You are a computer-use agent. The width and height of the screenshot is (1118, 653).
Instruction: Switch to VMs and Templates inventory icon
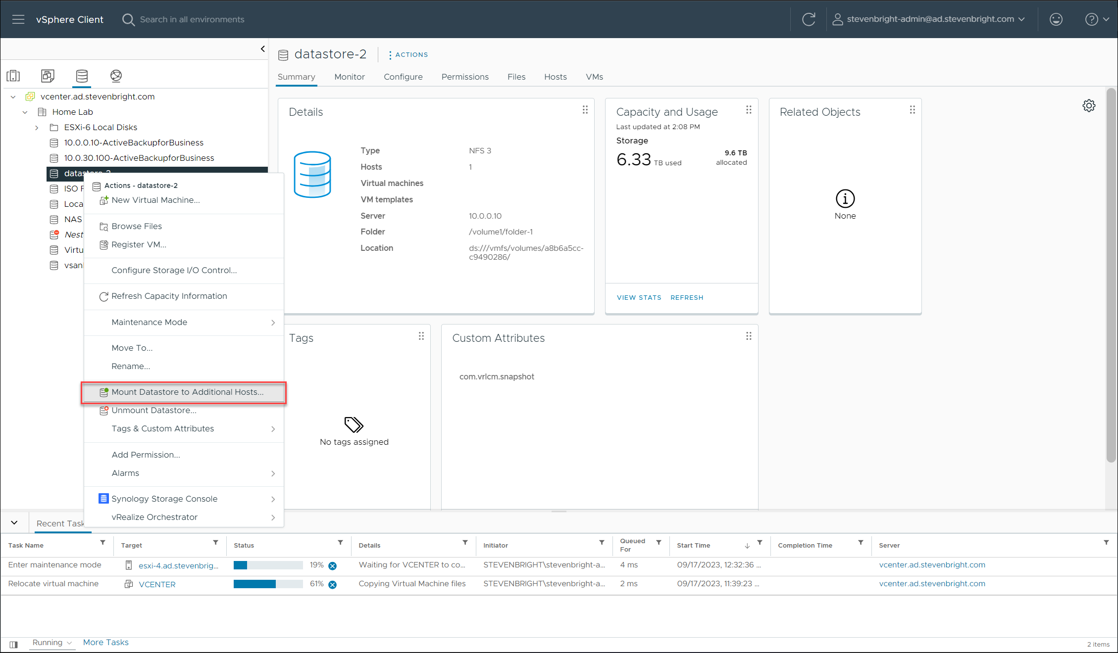coord(48,76)
